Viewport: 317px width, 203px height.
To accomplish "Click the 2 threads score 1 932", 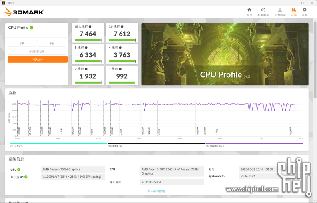I will point(88,76).
